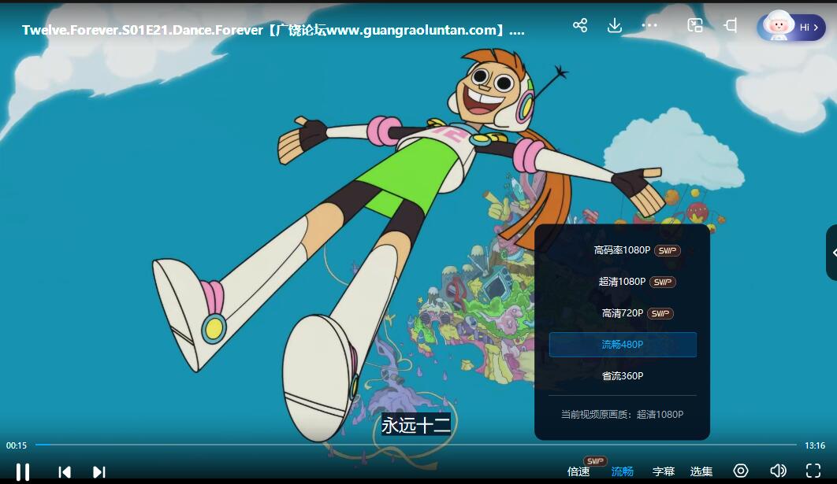This screenshot has height=484, width=837.
Task: Skip to the next episode
Action: coord(99,471)
